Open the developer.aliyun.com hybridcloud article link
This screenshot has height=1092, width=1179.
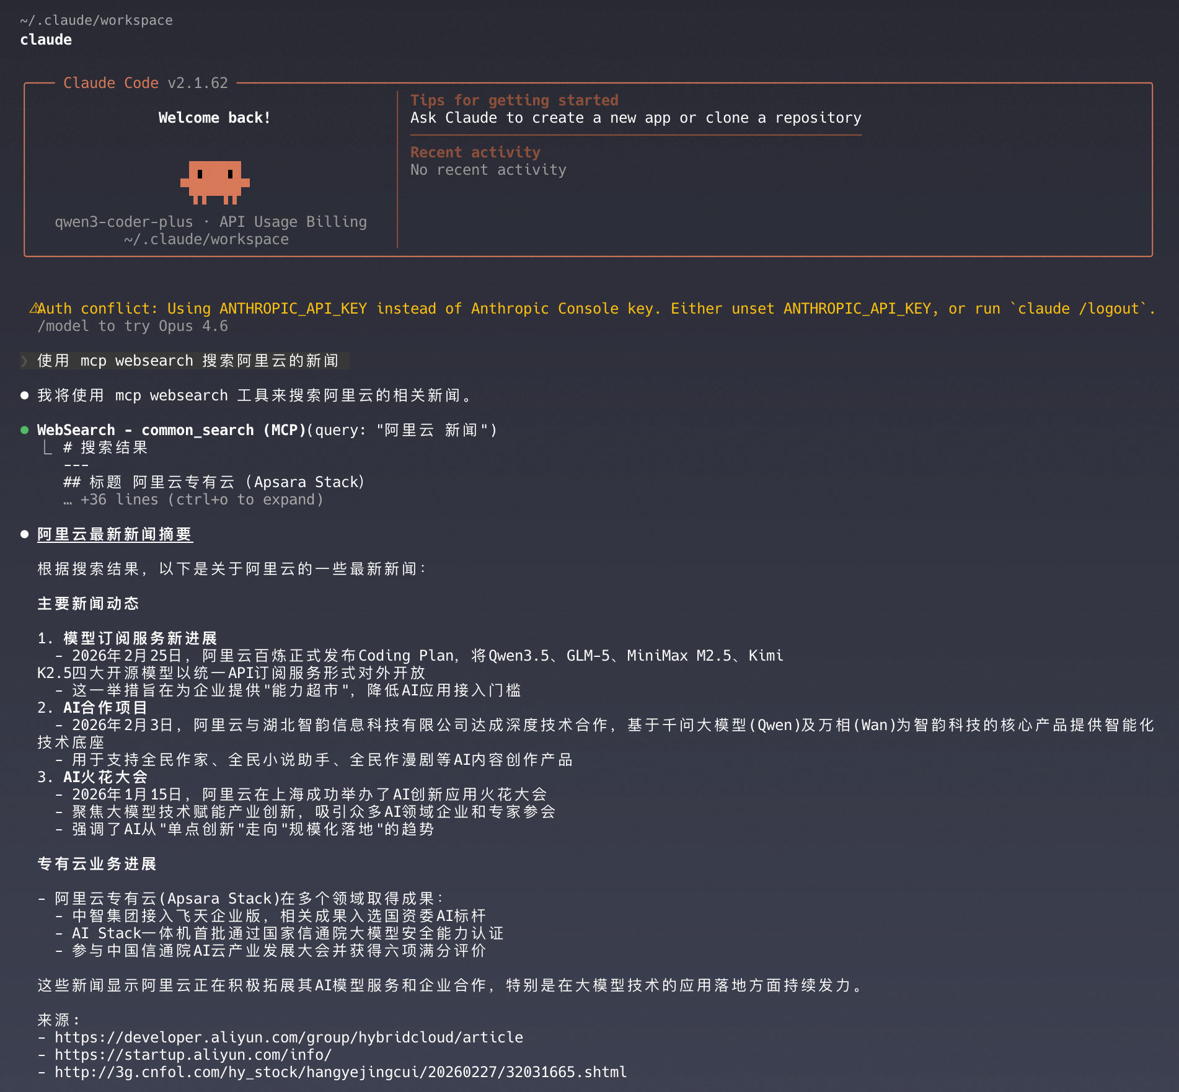[289, 1037]
